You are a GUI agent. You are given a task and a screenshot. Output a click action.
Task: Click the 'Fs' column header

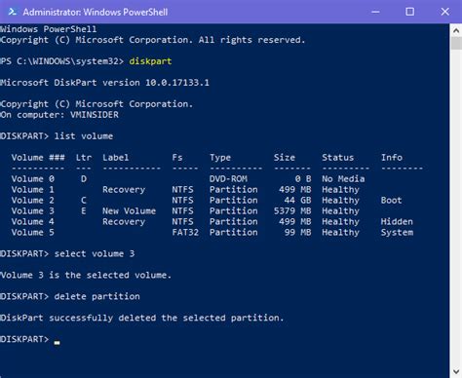pos(177,158)
